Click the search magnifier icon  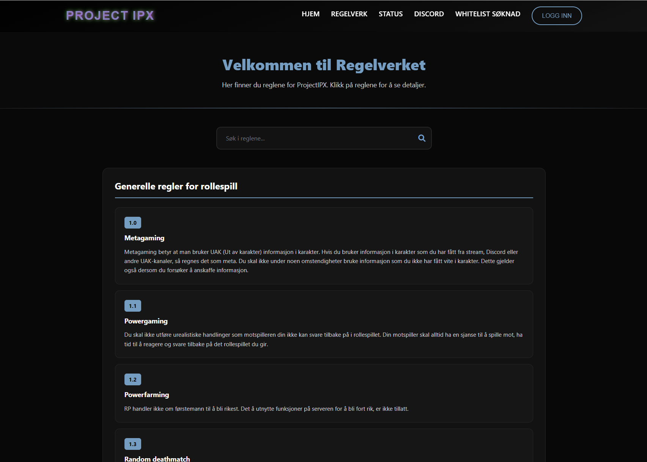click(422, 138)
